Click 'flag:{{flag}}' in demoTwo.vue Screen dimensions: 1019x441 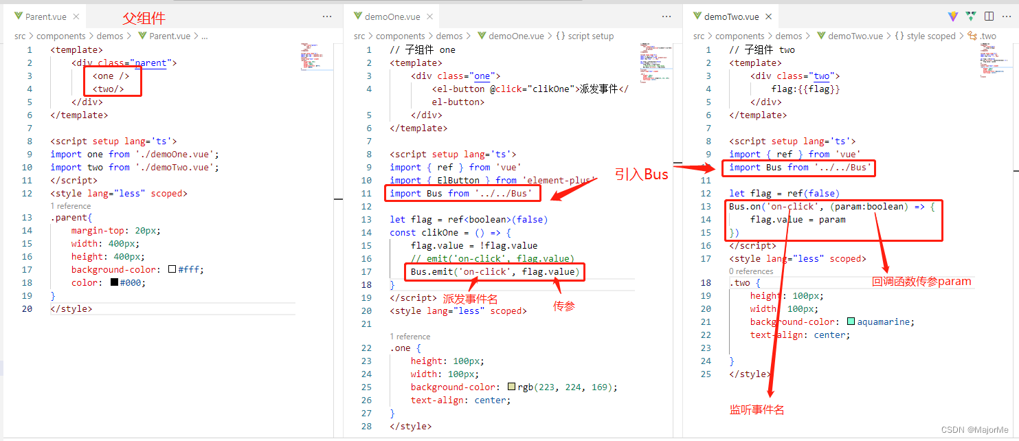pos(806,89)
